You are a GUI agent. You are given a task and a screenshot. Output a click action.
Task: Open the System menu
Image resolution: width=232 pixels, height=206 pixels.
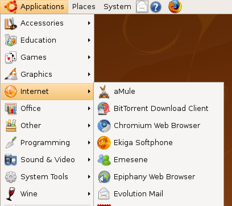point(117,7)
